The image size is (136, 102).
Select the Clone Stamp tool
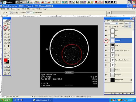[x=5, y=37]
